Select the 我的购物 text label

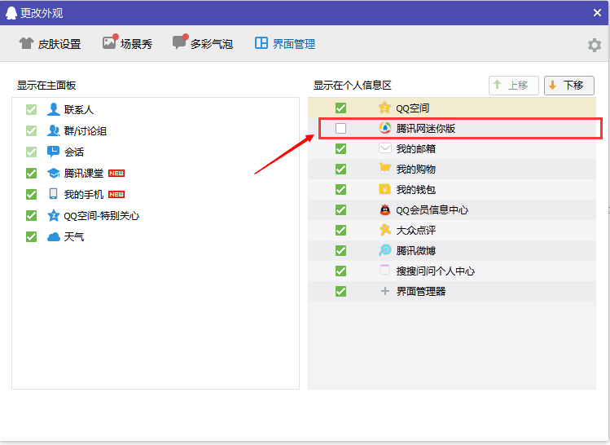(416, 170)
